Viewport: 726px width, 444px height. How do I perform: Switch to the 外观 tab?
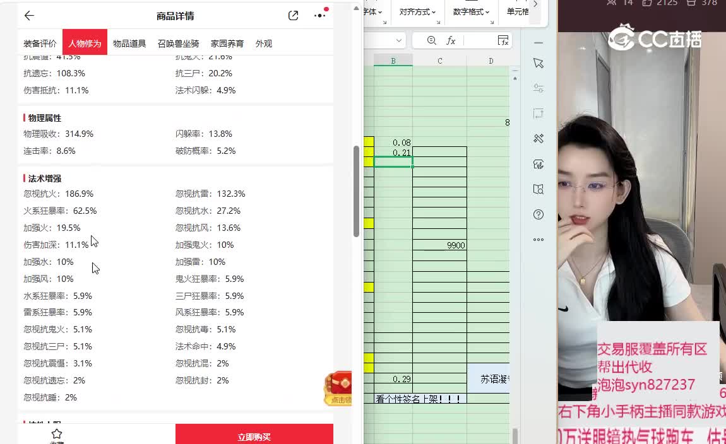(263, 44)
